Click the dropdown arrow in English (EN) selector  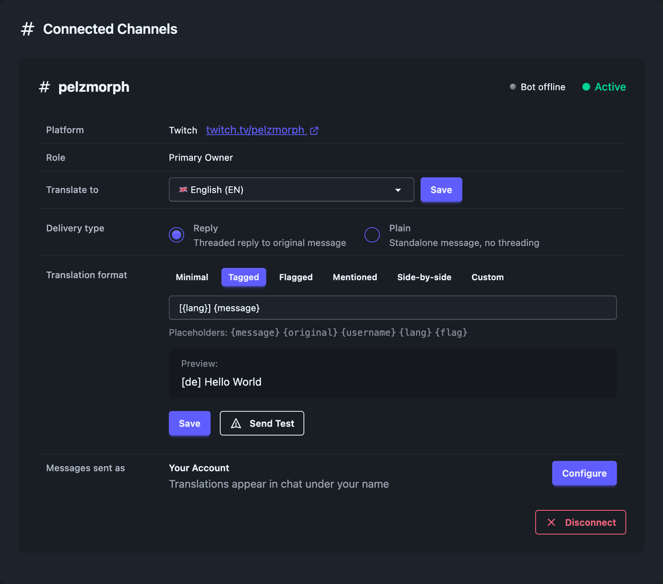tap(398, 190)
